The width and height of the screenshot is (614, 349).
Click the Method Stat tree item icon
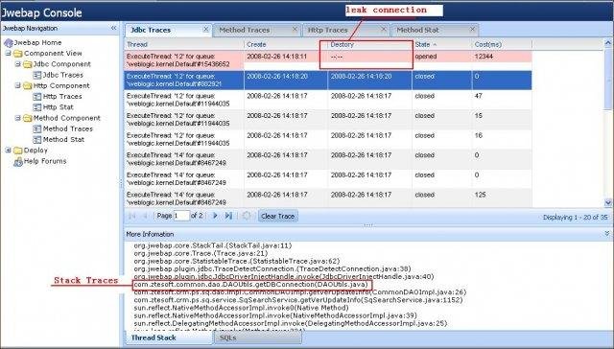pos(37,140)
